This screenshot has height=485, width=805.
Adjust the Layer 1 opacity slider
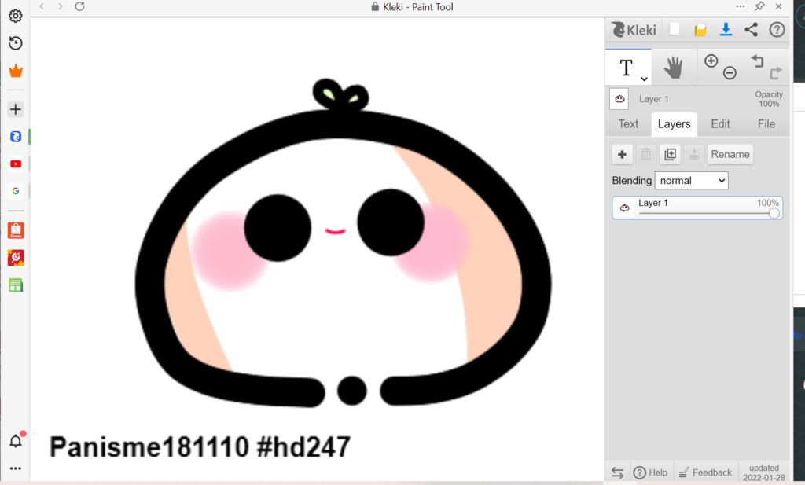(709, 213)
